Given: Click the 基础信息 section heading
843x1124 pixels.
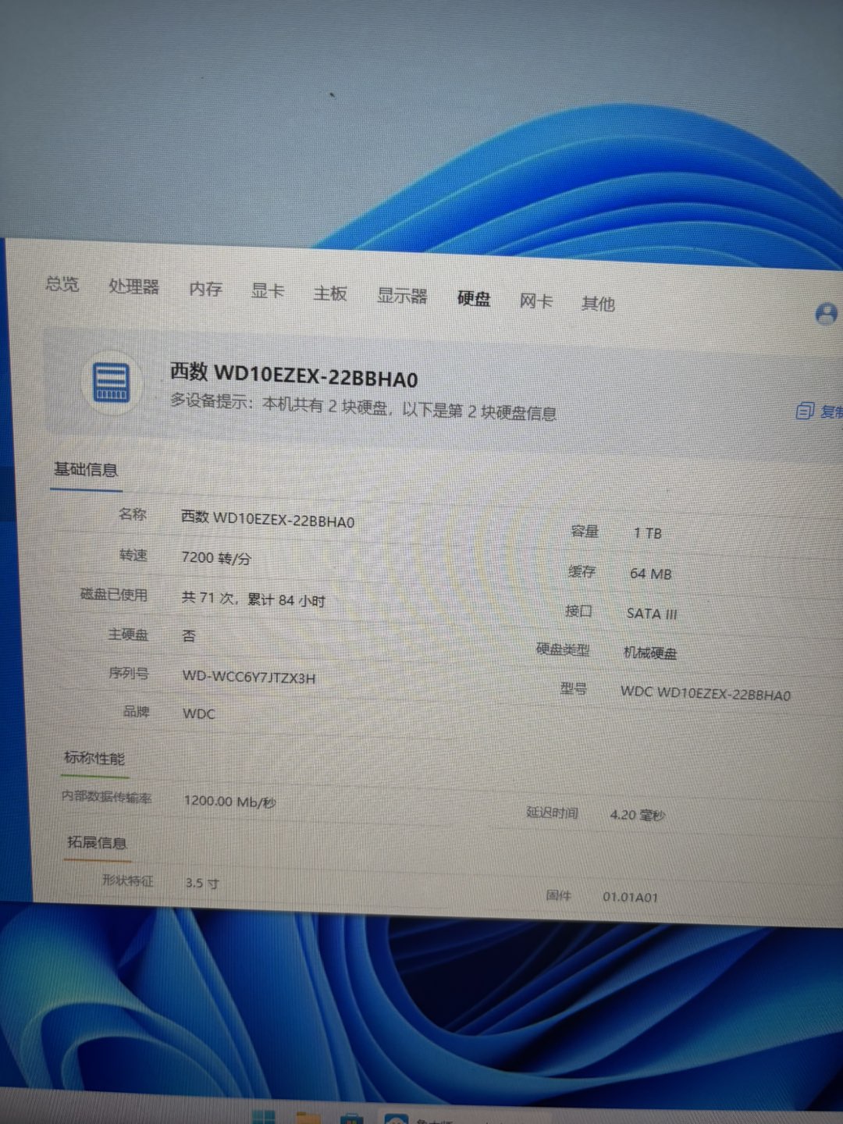Looking at the screenshot, I should tap(85, 469).
